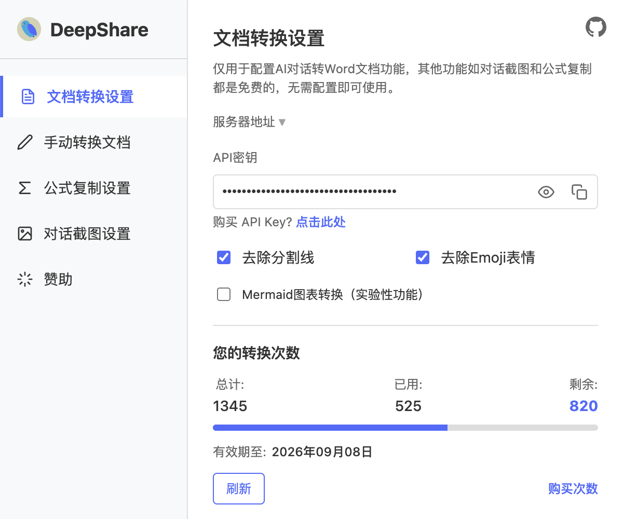Enable the Mermaid图表转换 checkbox
Image resolution: width=623 pixels, height=519 pixels.
pos(224,295)
